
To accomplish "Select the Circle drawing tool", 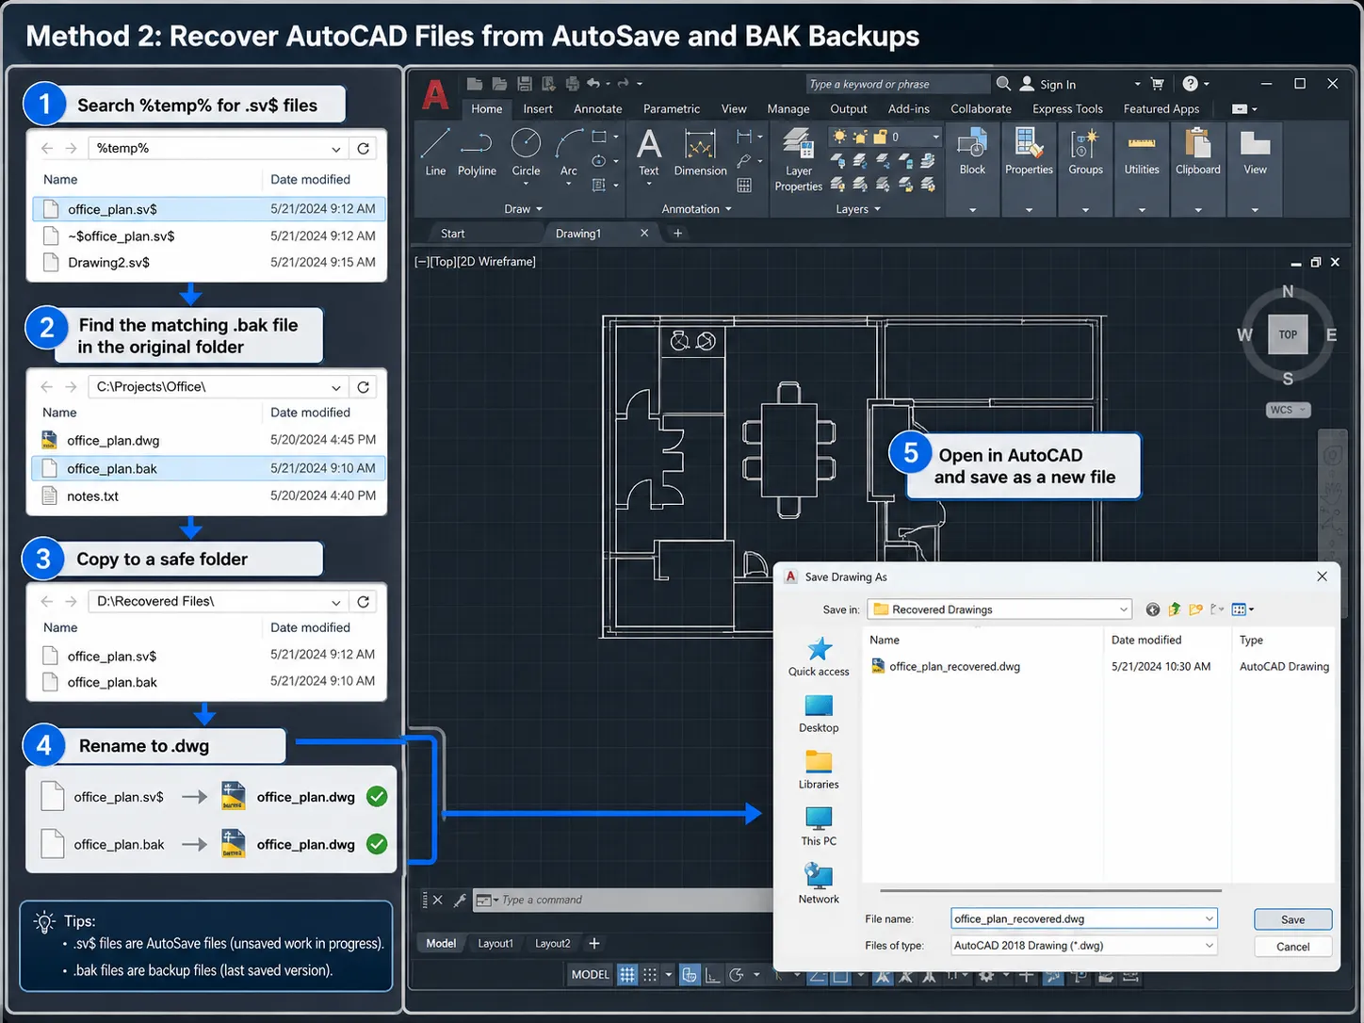I will pyautogui.click(x=526, y=153).
